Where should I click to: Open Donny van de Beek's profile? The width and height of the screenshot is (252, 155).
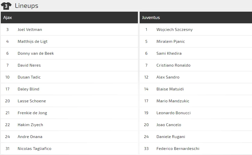pos(36,53)
